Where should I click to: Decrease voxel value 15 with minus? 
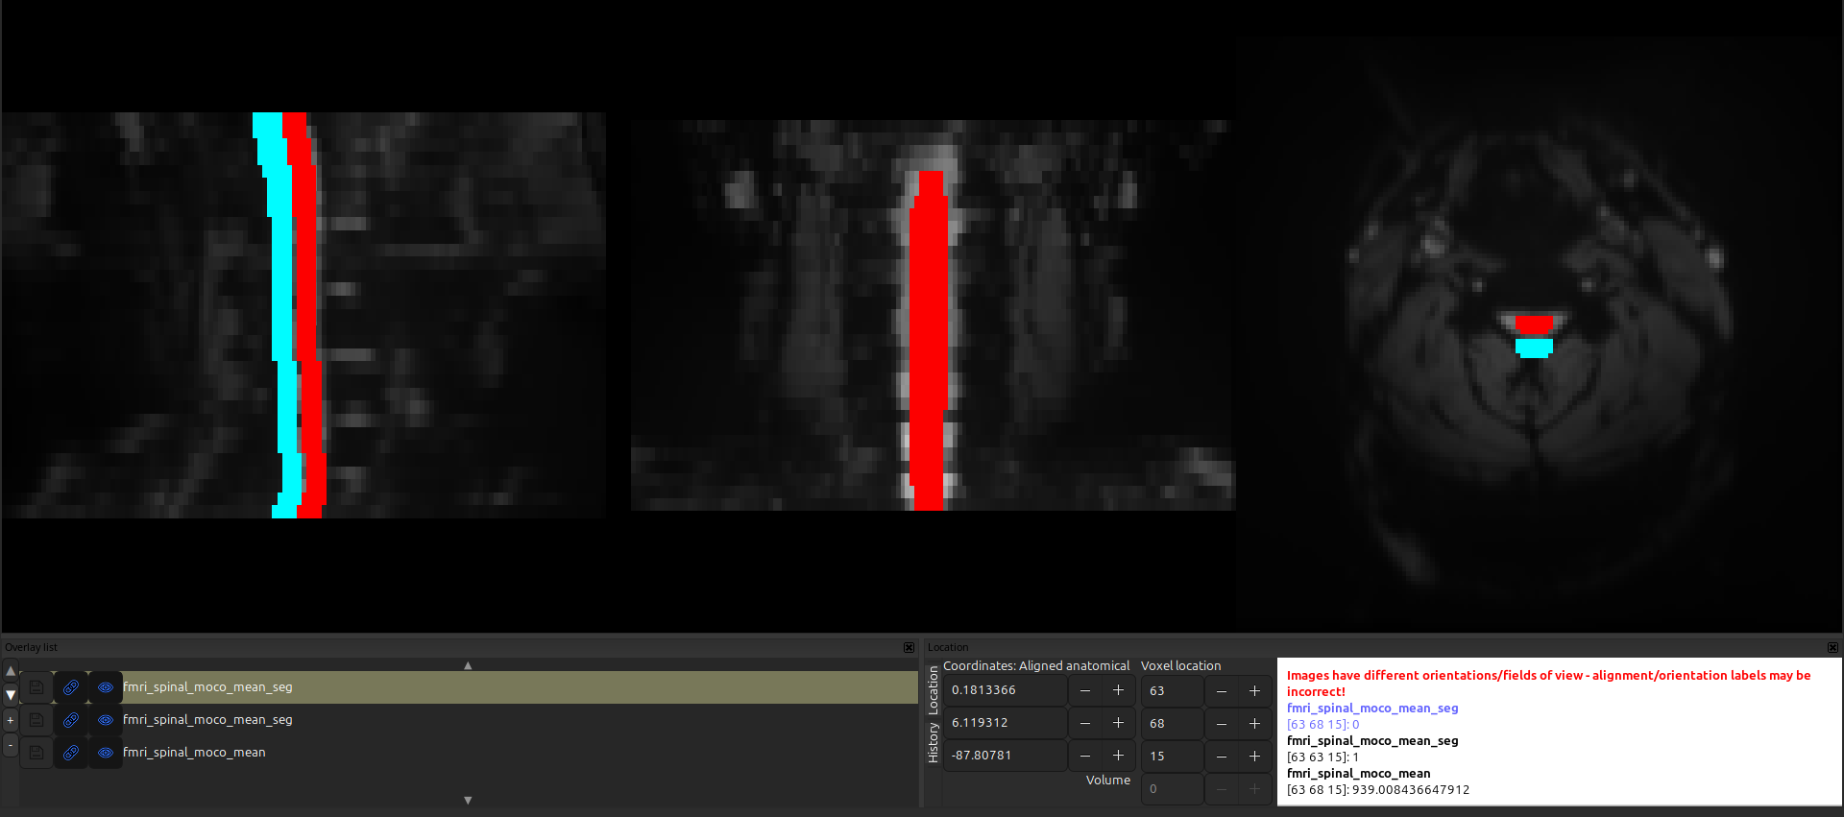[1222, 756]
